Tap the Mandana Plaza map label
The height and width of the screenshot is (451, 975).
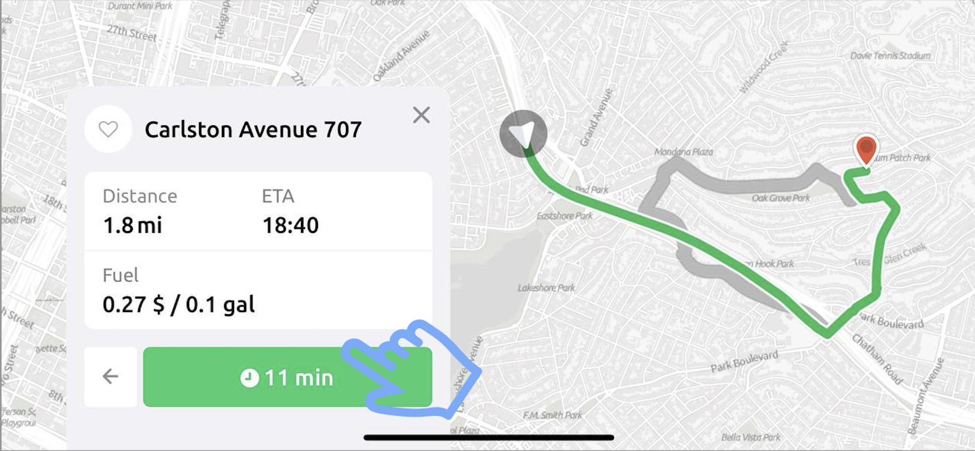click(x=684, y=152)
